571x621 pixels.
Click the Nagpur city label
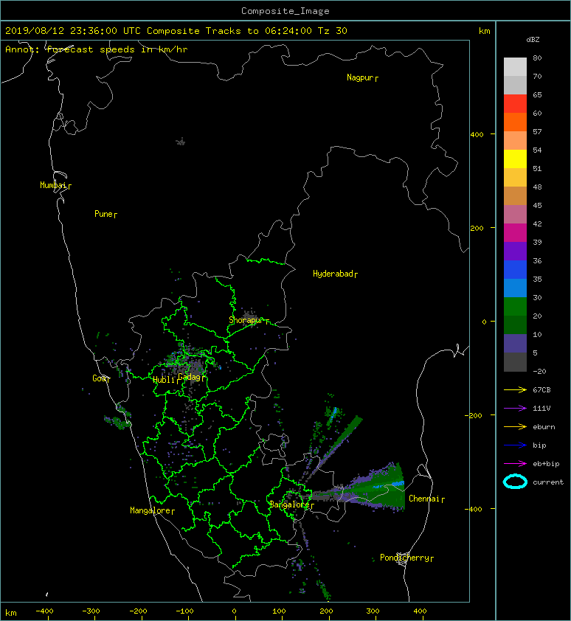coord(360,77)
